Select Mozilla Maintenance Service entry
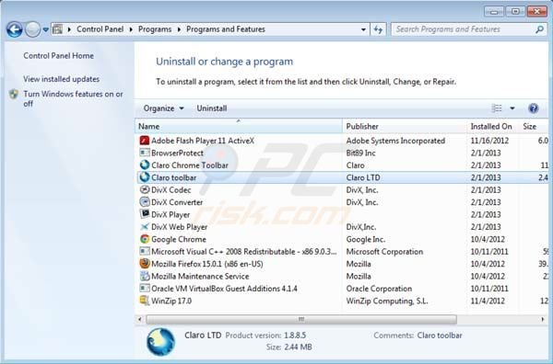The width and height of the screenshot is (553, 364). (200, 276)
